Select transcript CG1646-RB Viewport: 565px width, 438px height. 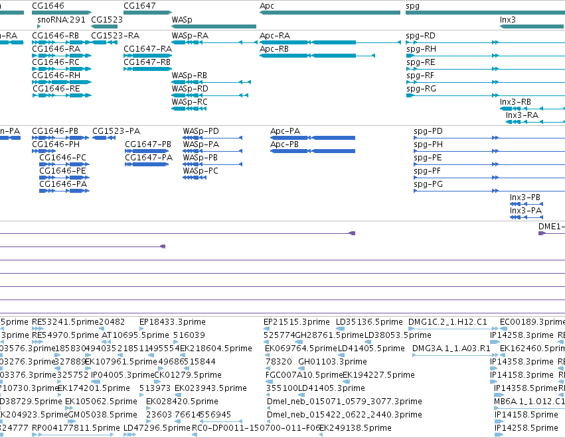(x=62, y=42)
